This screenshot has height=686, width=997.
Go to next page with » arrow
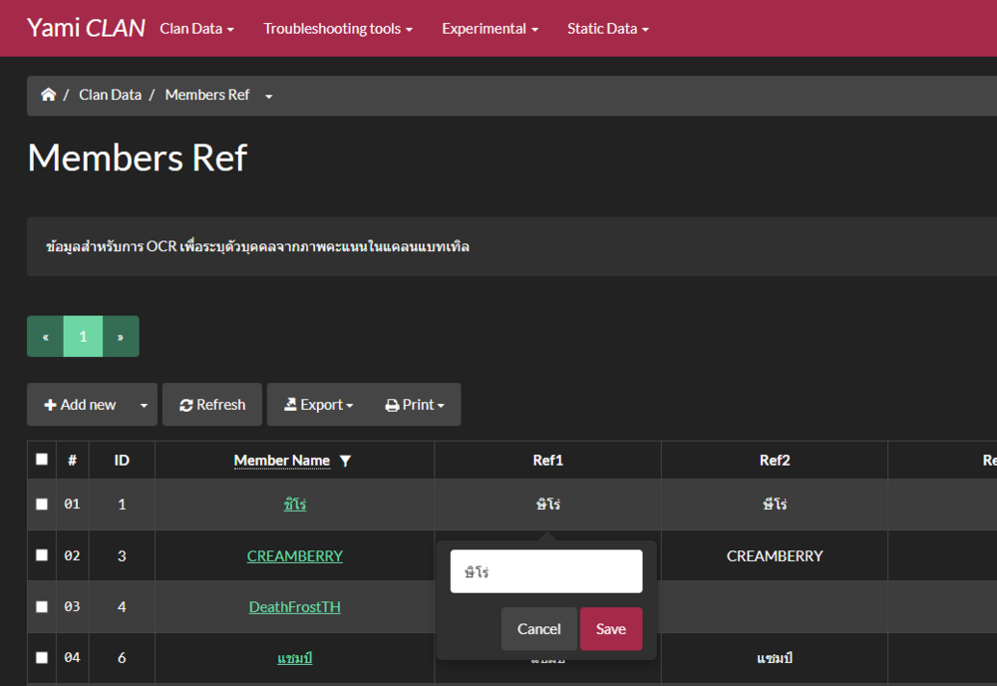tap(121, 337)
